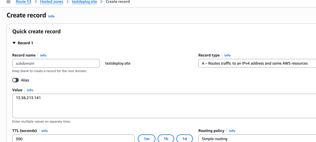Open the Record type dropdown
316x142 pixels.
pyautogui.click(x=257, y=63)
